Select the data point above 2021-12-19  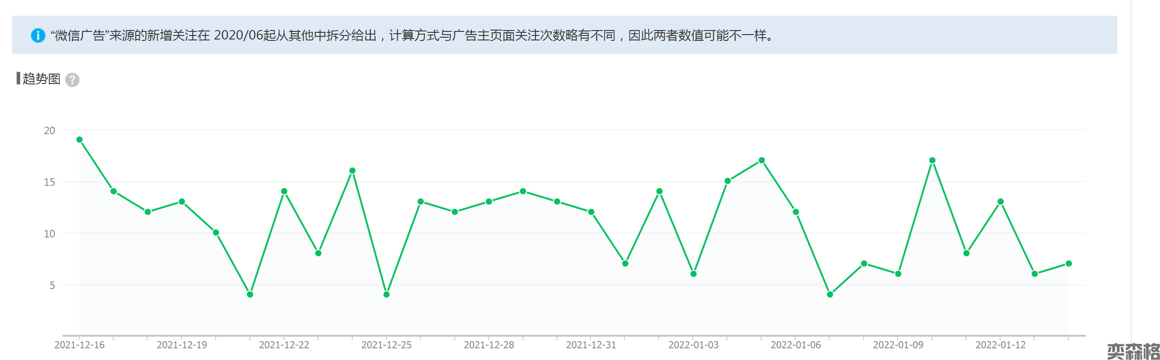click(182, 202)
